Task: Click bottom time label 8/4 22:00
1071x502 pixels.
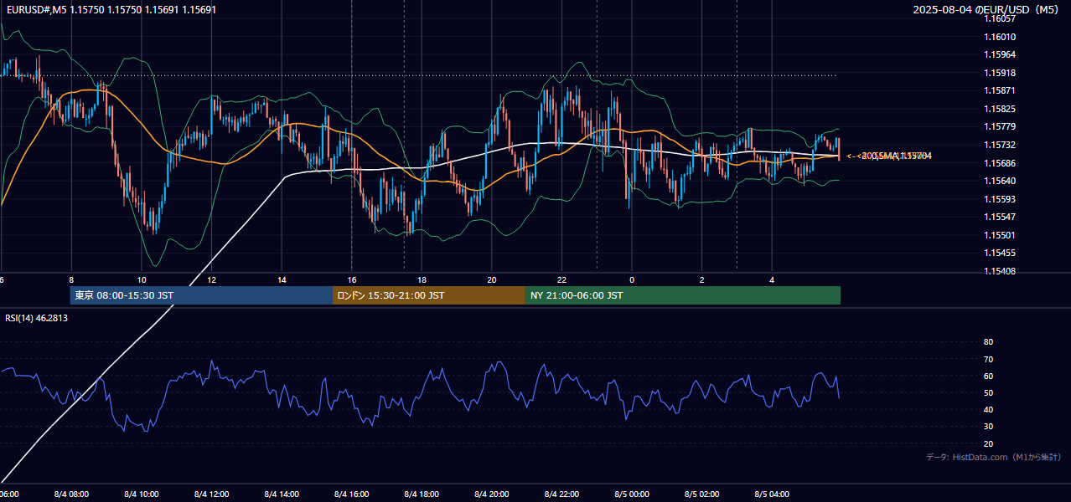Action: tap(562, 494)
